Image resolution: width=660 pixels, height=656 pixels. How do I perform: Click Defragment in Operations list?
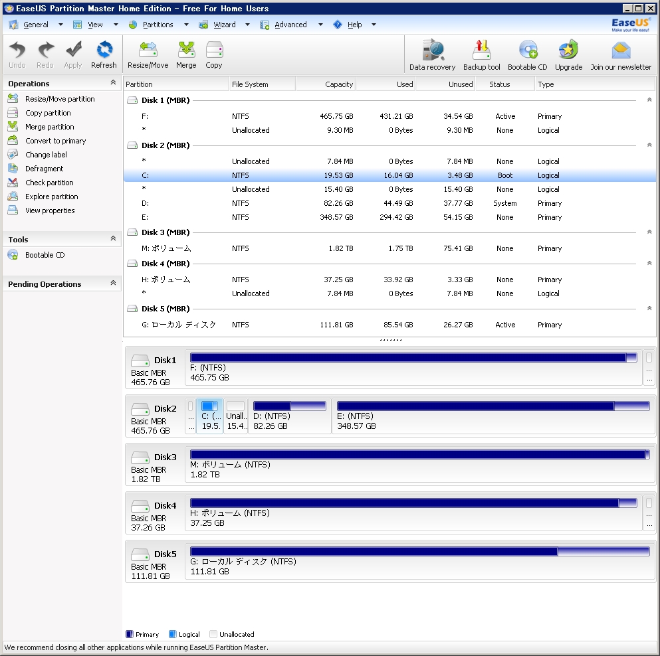tap(44, 169)
